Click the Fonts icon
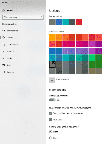Screen dimensions: 112x144 tap(3, 58)
